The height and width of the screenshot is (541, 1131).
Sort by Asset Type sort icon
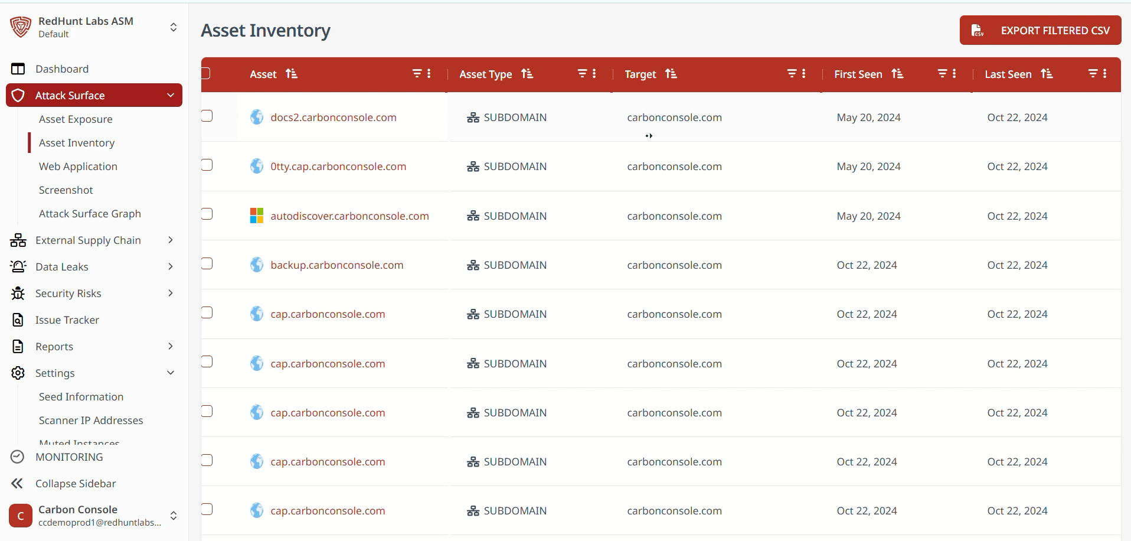point(527,74)
